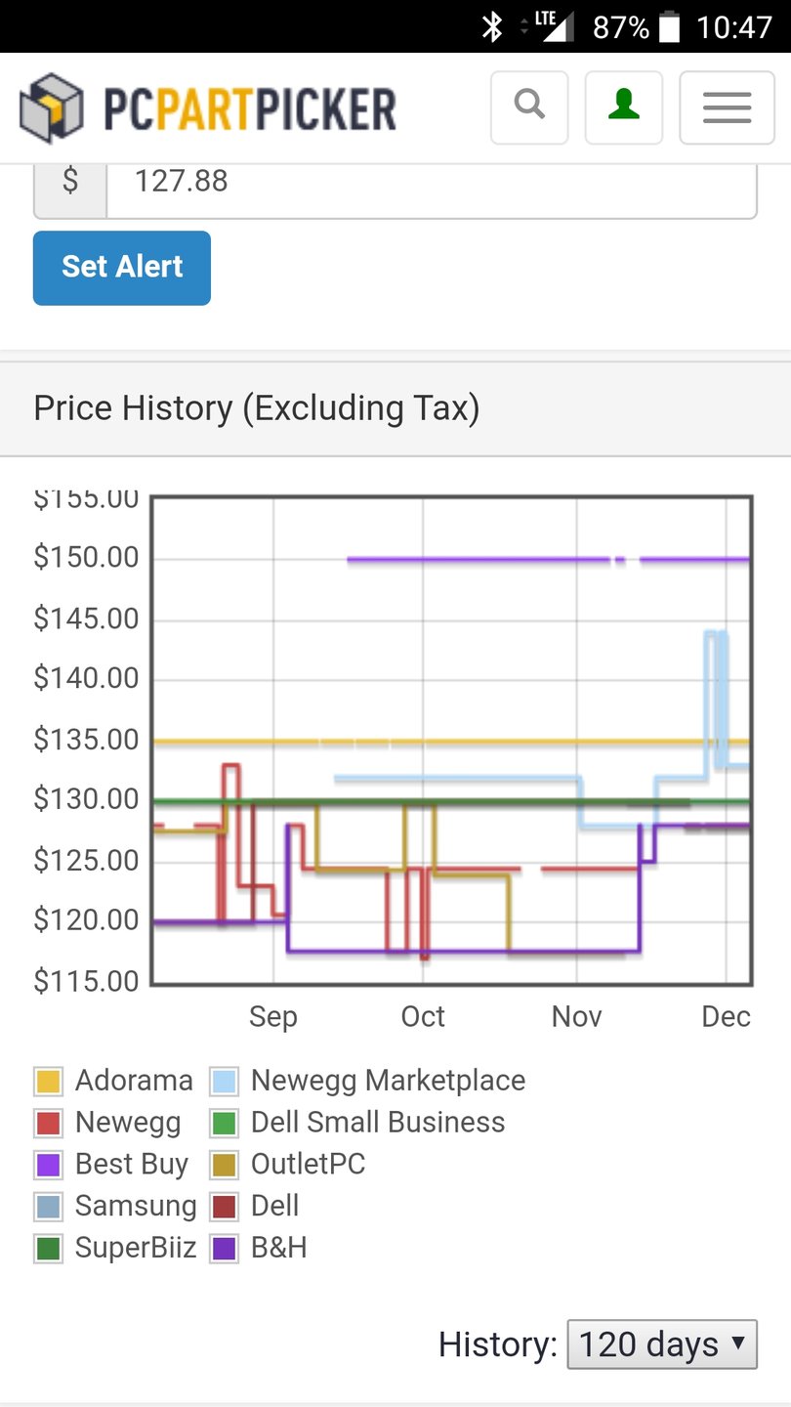Image resolution: width=791 pixels, height=1407 pixels.
Task: Toggle the Adorama legend swatch
Action: pos(49,1081)
